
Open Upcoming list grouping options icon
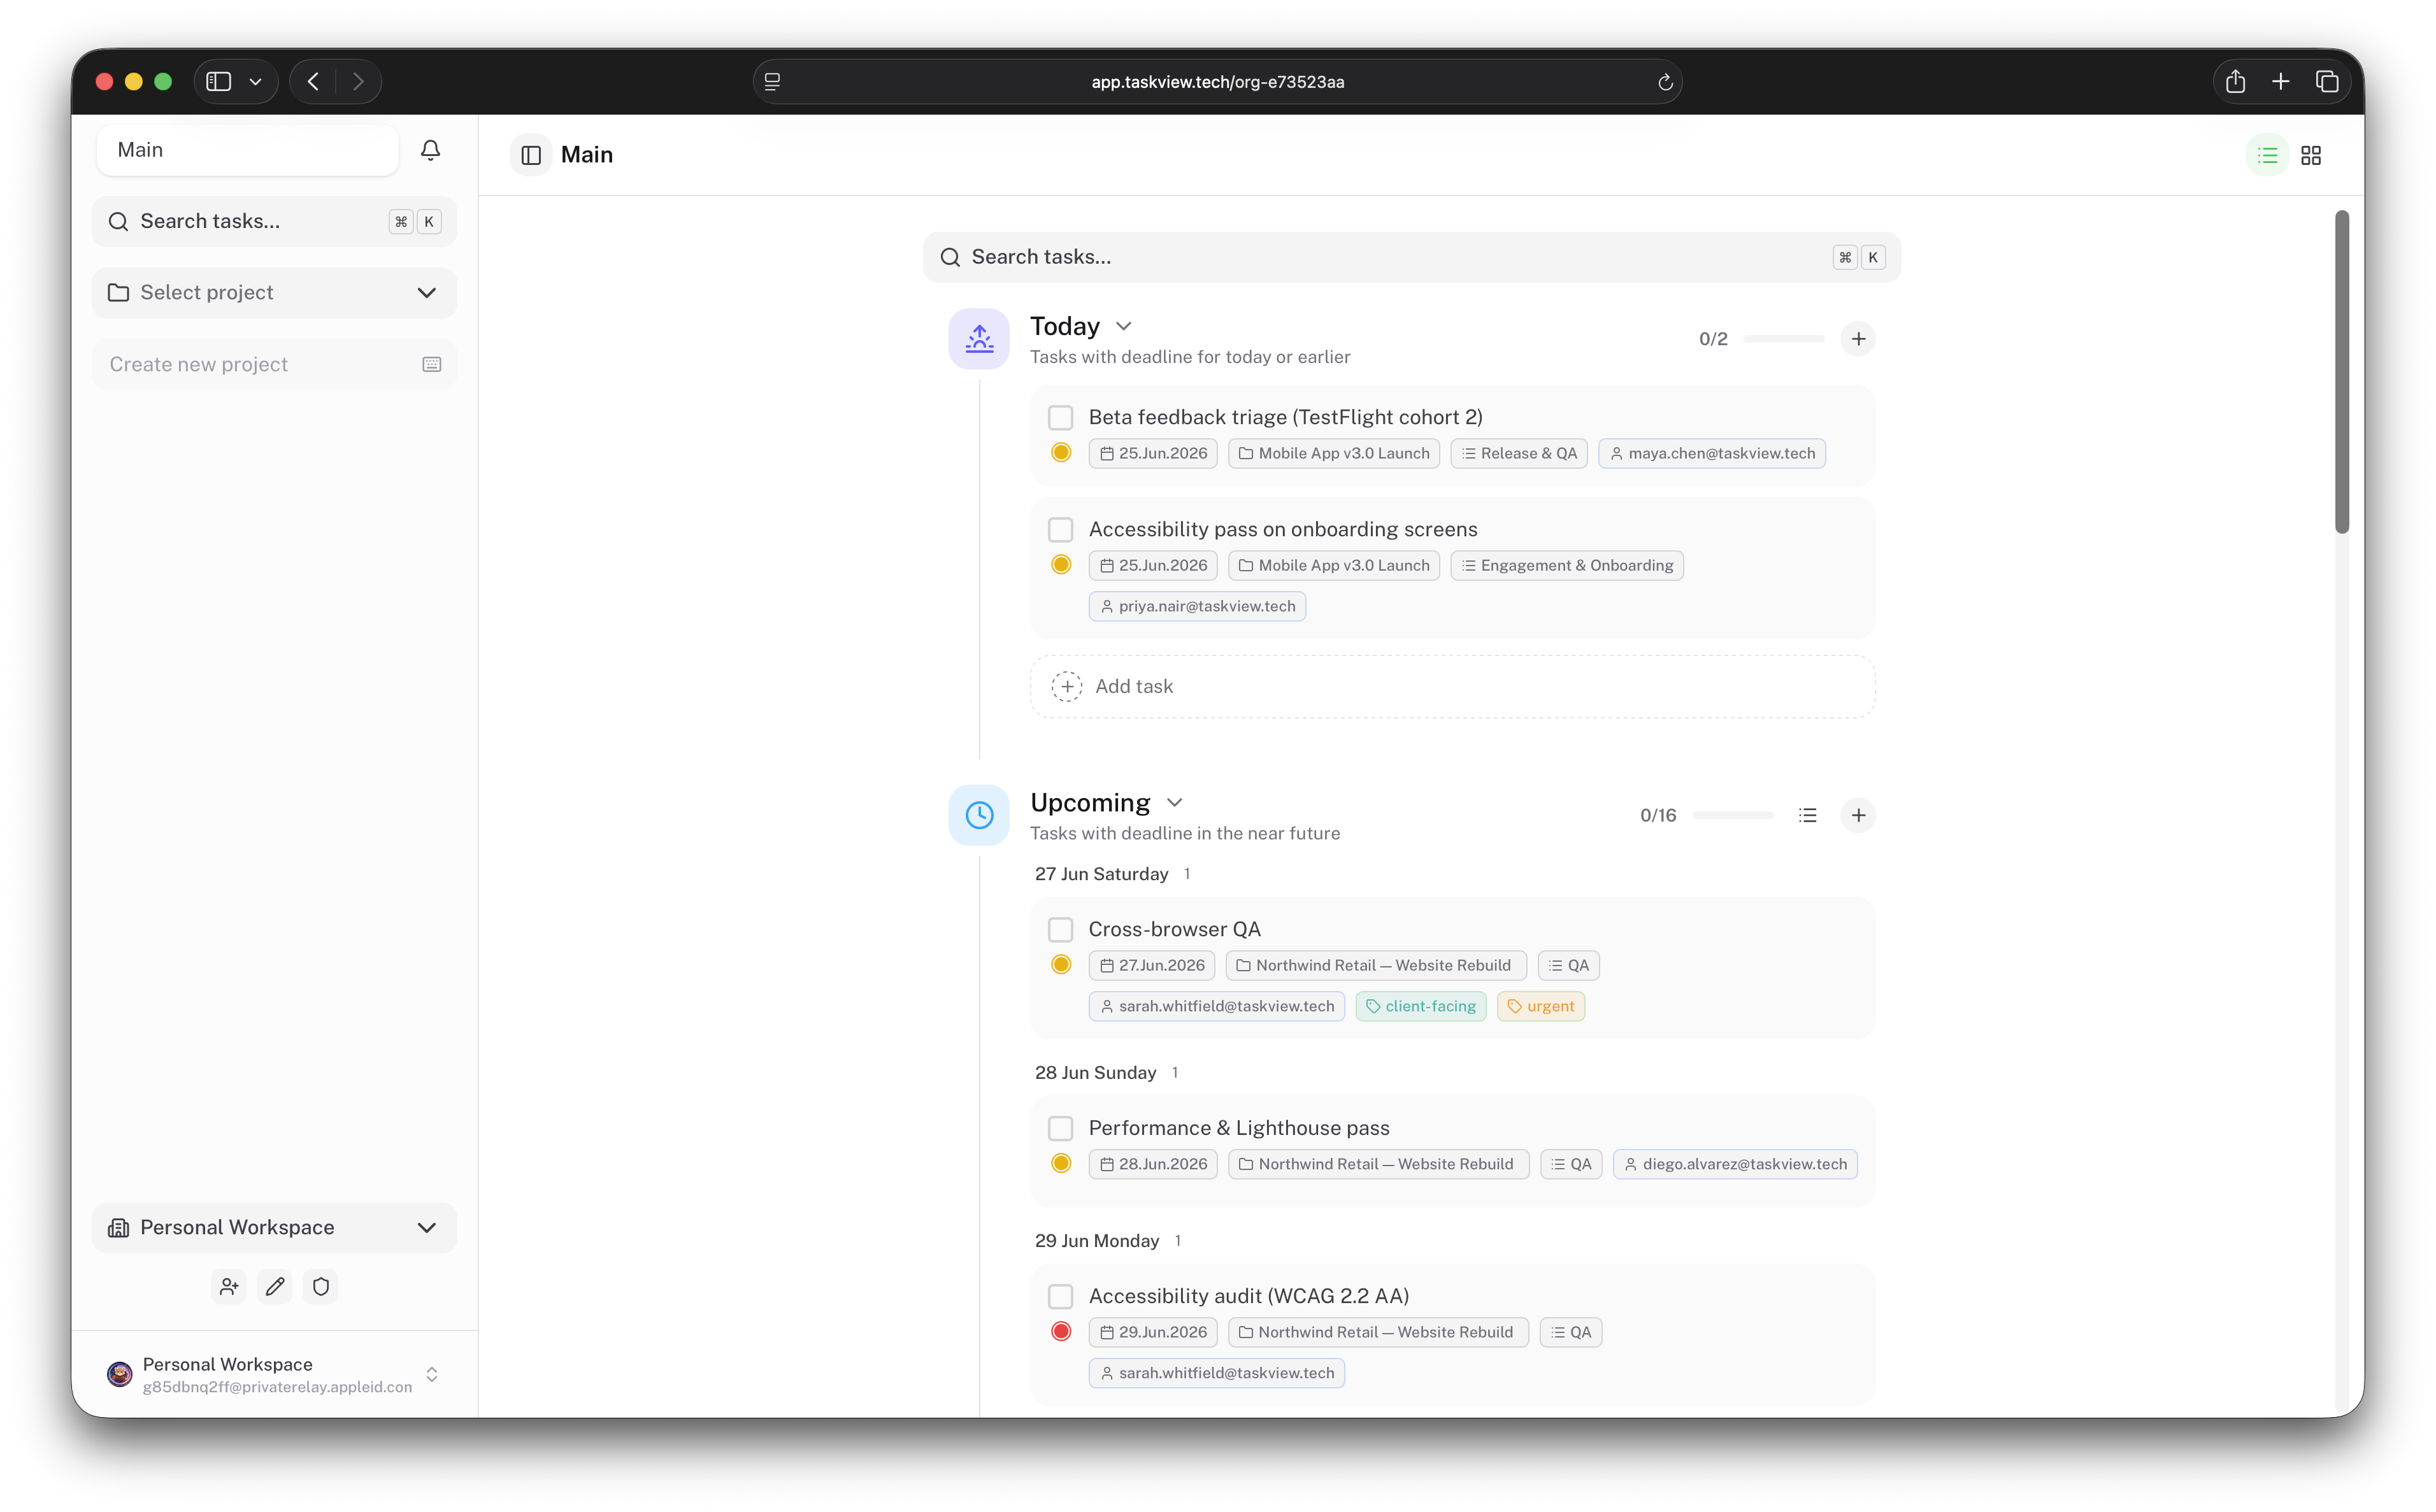tap(1807, 815)
